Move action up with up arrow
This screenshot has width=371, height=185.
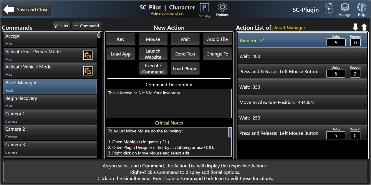[364, 27]
